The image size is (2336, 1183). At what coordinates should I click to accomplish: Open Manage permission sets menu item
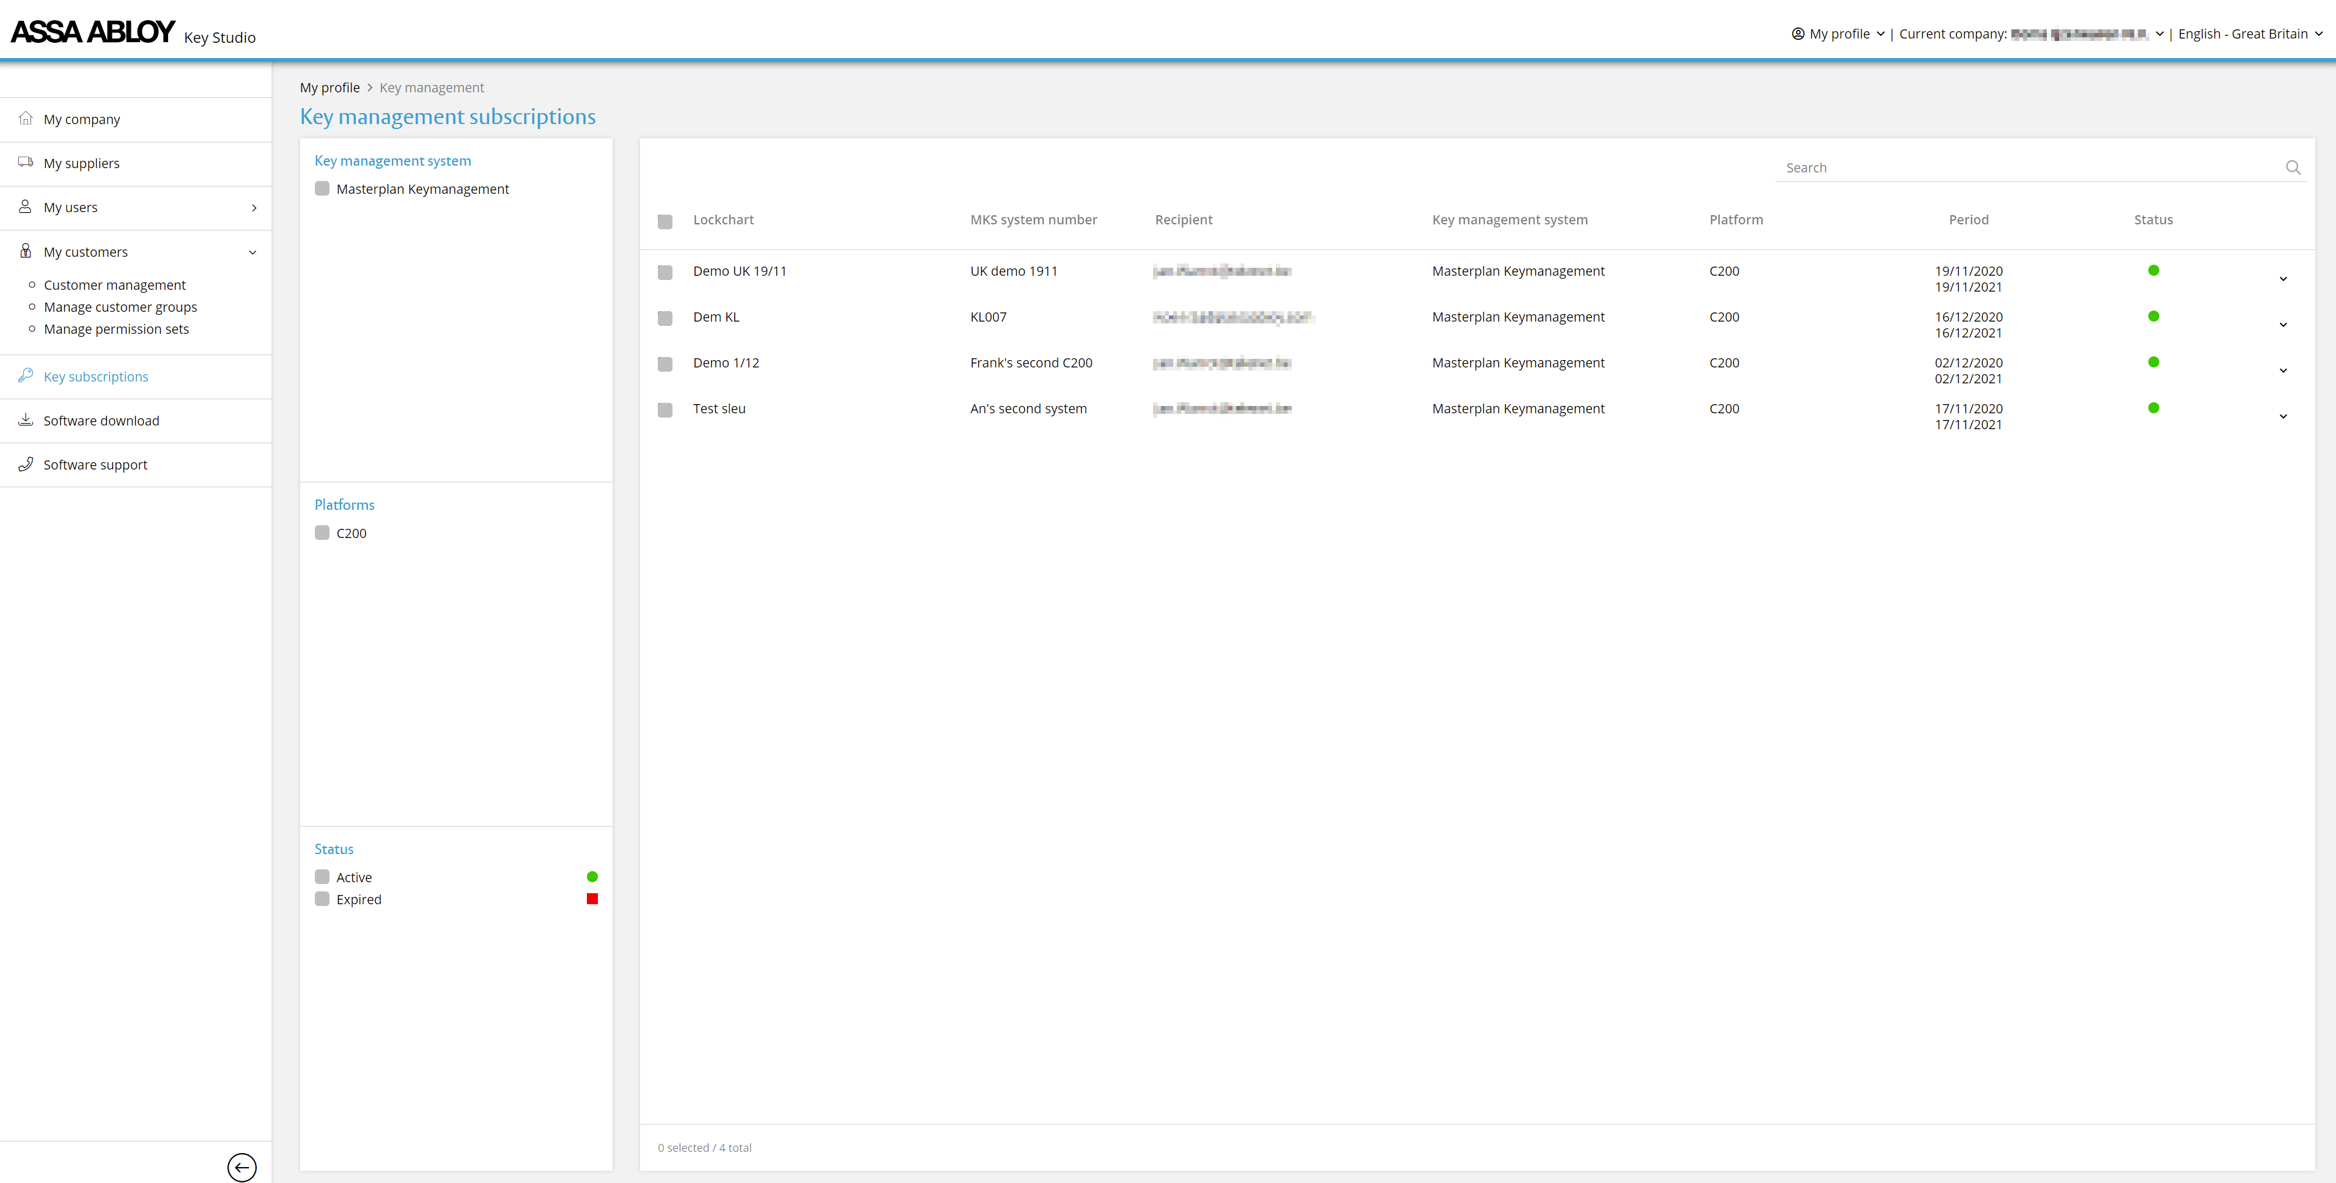[116, 329]
